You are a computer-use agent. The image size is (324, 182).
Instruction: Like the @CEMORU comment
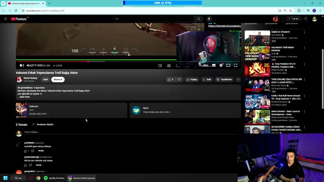[25, 151]
